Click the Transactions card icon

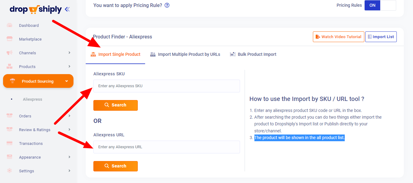[9, 143]
